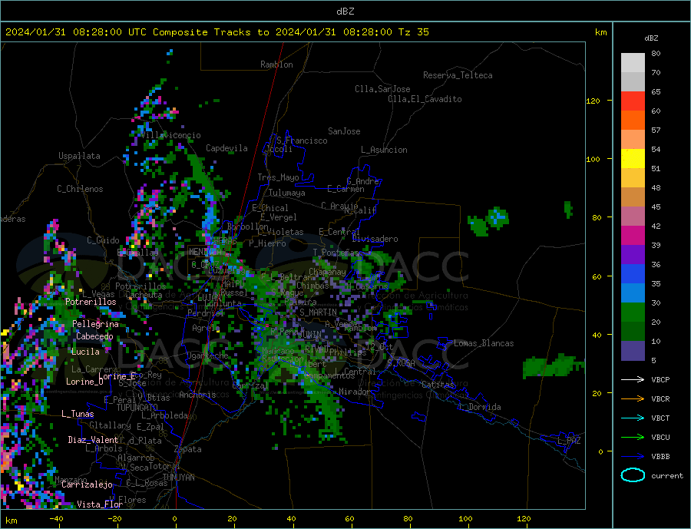The width and height of the screenshot is (691, 529).
Task: Click the Villavicencio place label
Action: pos(171,135)
